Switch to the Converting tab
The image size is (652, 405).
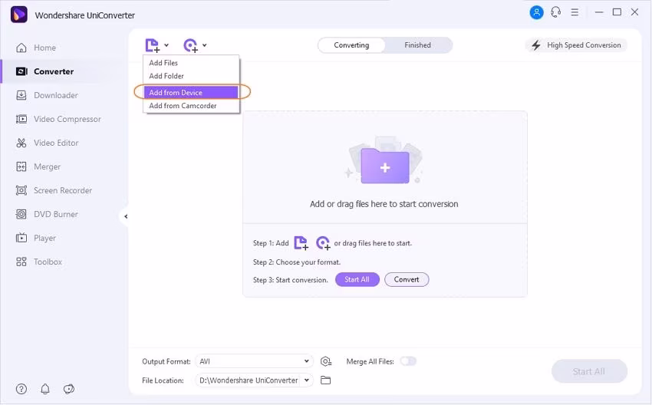tap(351, 45)
